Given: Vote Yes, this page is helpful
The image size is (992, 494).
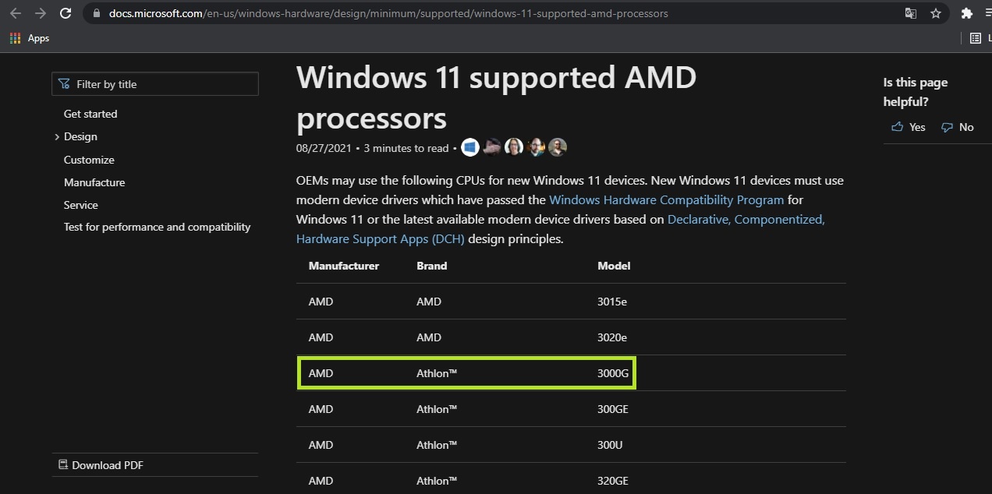Looking at the screenshot, I should [x=909, y=127].
